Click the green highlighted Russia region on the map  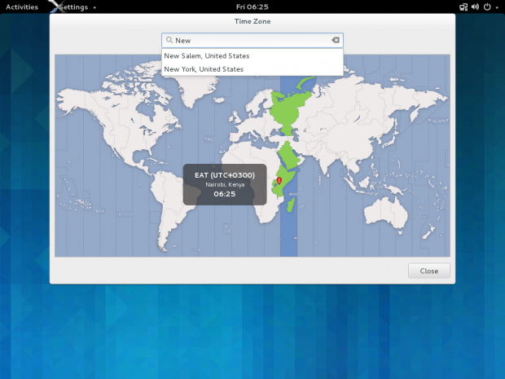coord(289,110)
